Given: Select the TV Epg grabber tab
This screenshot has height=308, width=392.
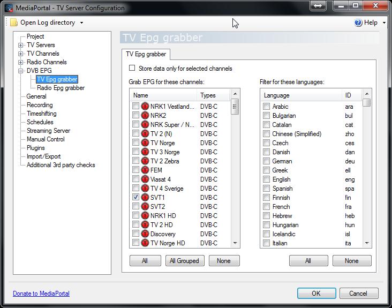Looking at the screenshot, I should point(146,54).
